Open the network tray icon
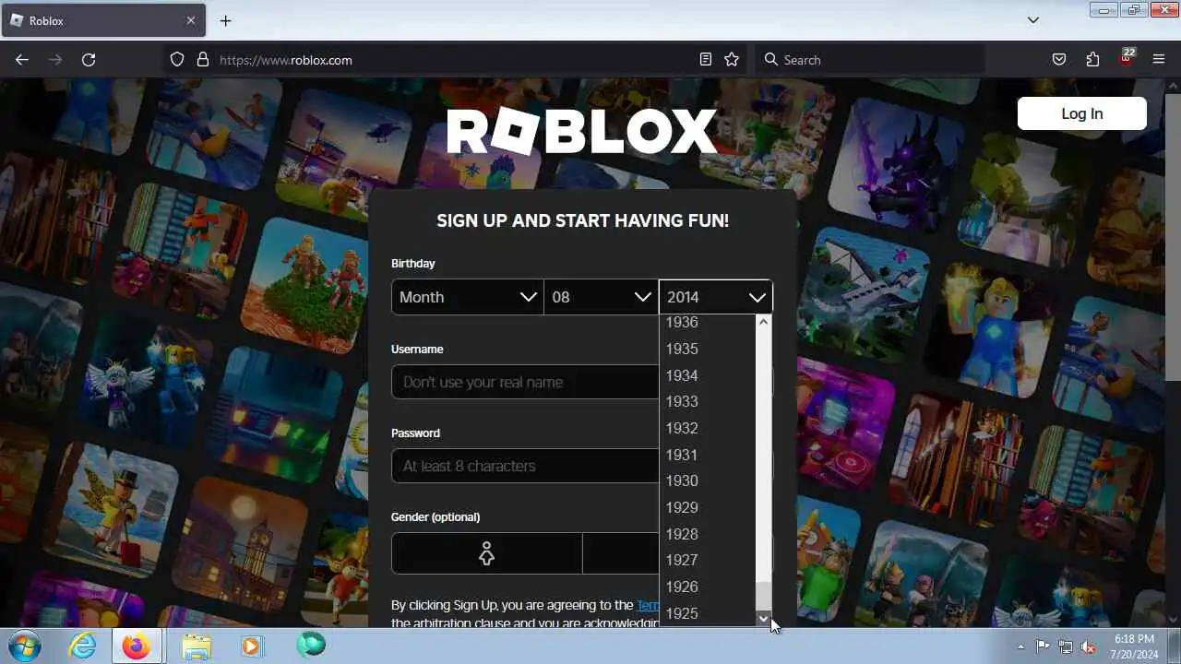The width and height of the screenshot is (1181, 664). (1066, 646)
